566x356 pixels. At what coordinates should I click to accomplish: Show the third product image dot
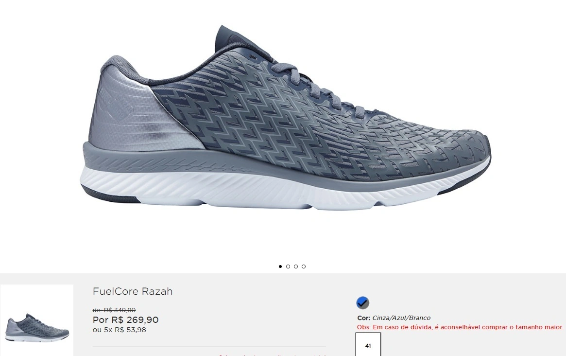click(296, 267)
